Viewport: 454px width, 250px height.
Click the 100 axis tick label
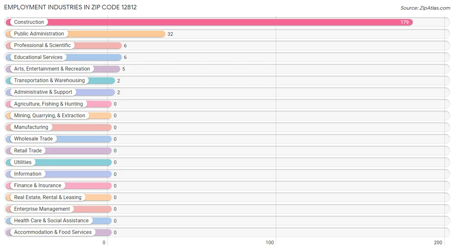pos(270,243)
